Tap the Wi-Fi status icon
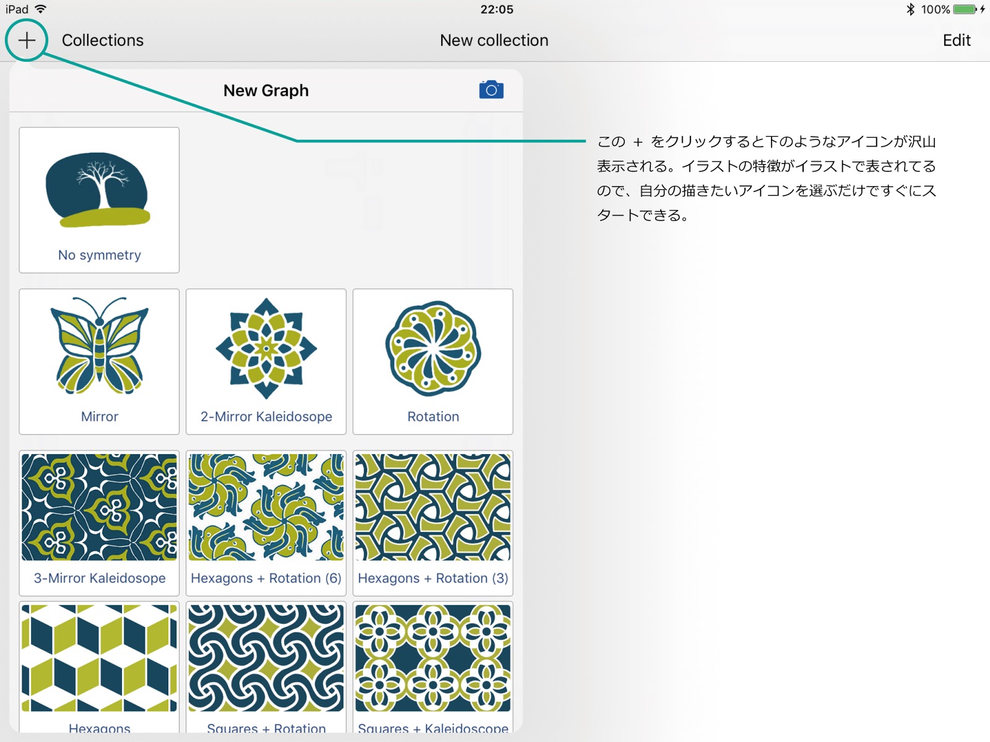 [x=41, y=9]
